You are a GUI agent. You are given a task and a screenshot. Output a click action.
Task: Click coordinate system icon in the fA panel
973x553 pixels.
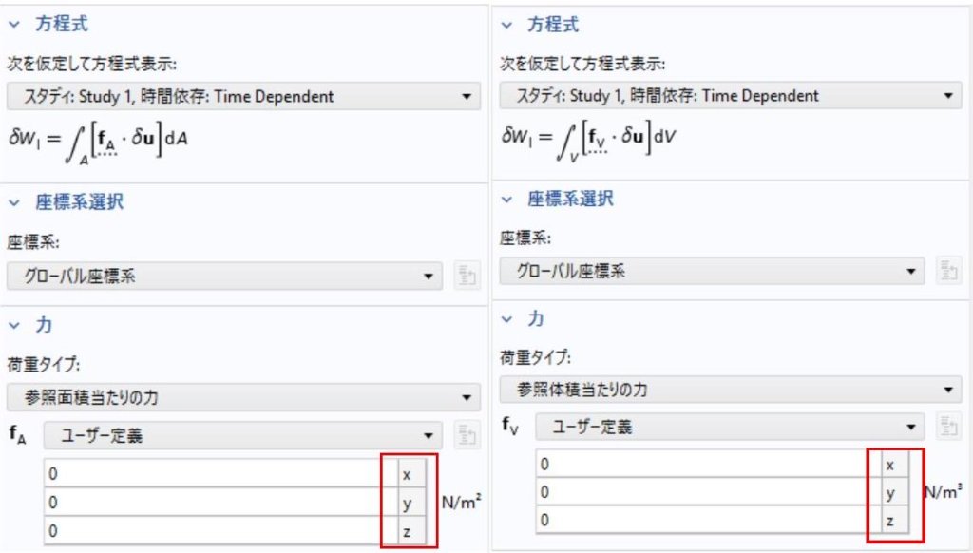pyautogui.click(x=467, y=276)
